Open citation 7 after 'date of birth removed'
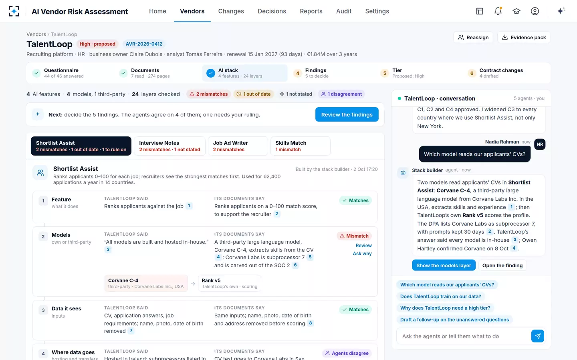Viewport: 577px width, 360px height. (131, 331)
